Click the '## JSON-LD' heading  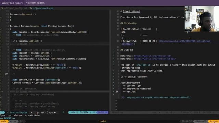127,50
